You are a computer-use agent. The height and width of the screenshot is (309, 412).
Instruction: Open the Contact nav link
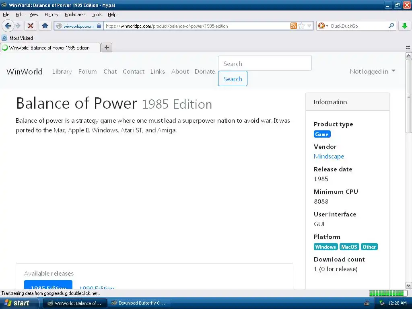pyautogui.click(x=134, y=72)
